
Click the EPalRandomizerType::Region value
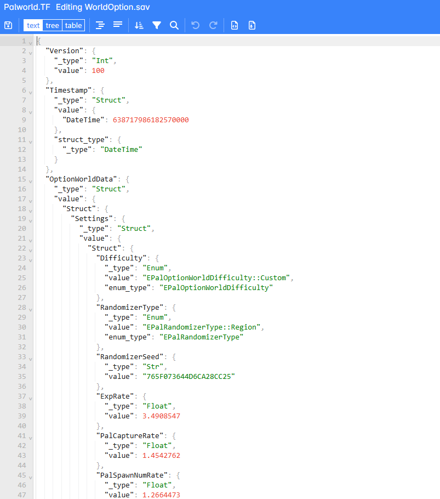(x=202, y=327)
